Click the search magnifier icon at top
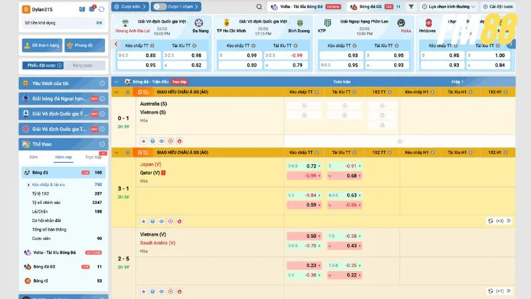Image resolution: width=531 pixels, height=299 pixels. pyautogui.click(x=259, y=7)
